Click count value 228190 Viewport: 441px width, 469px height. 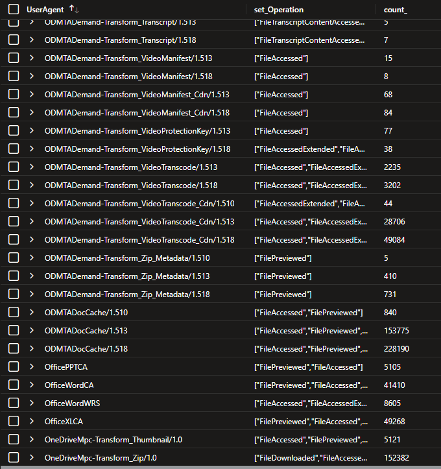[x=396, y=349]
